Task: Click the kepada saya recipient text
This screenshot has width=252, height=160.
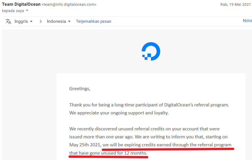Action: [13, 11]
